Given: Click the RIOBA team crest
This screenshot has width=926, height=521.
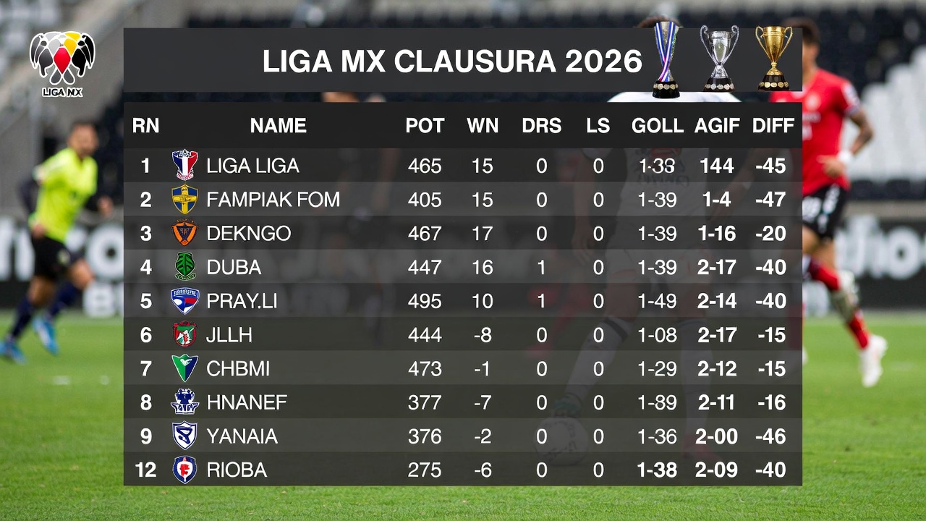Looking at the screenshot, I should pyautogui.click(x=184, y=470).
